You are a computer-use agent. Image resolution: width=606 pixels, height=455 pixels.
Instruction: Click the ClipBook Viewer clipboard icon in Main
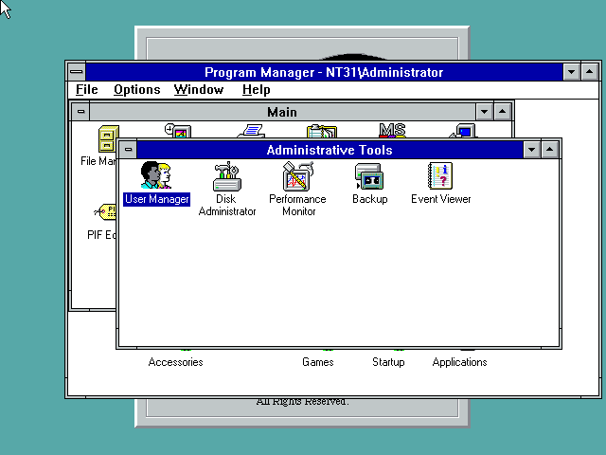tap(322, 131)
